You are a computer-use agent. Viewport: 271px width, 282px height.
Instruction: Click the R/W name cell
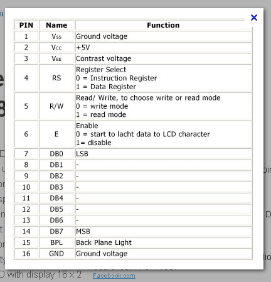pyautogui.click(x=56, y=106)
